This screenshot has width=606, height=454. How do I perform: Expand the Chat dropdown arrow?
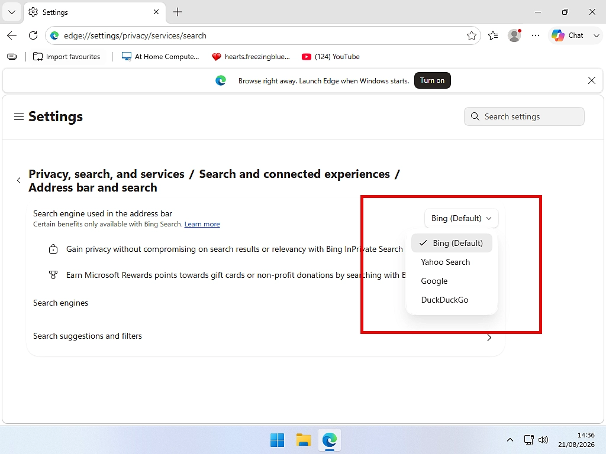597,35
